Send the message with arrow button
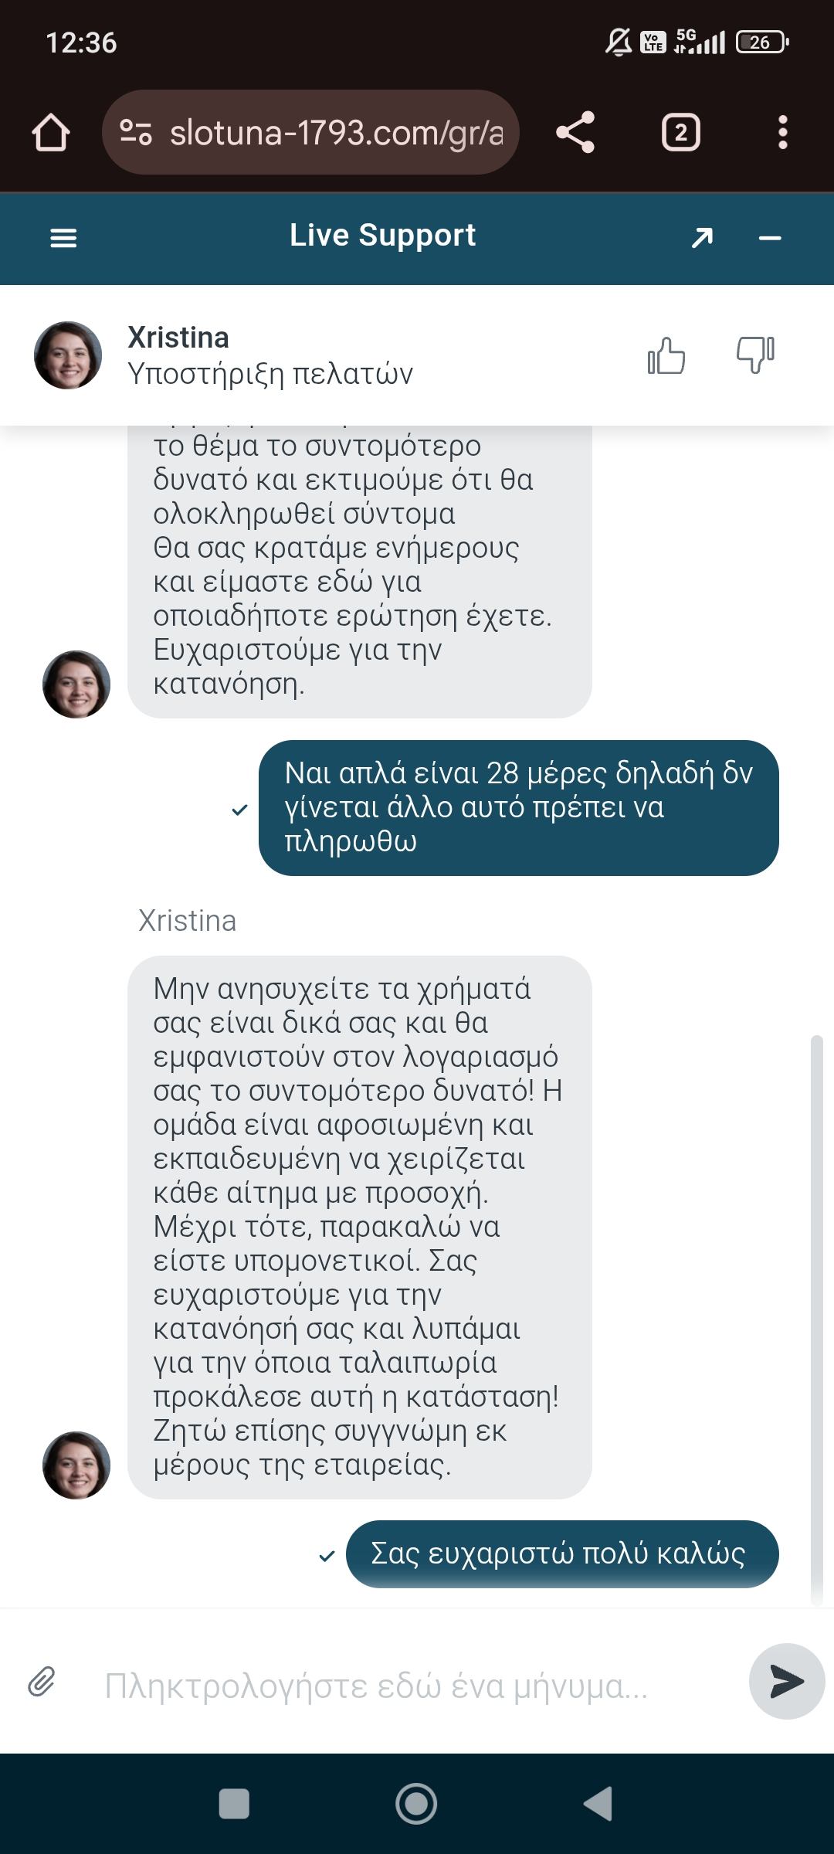834x1854 pixels. pyautogui.click(x=787, y=1681)
